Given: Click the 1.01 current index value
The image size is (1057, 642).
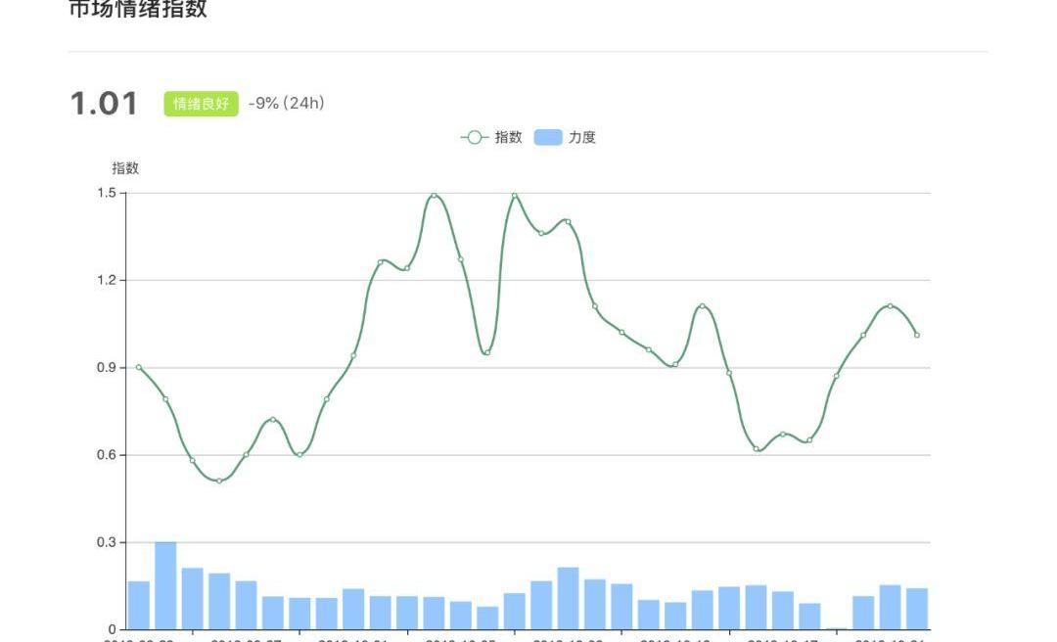Looking at the screenshot, I should [x=104, y=104].
